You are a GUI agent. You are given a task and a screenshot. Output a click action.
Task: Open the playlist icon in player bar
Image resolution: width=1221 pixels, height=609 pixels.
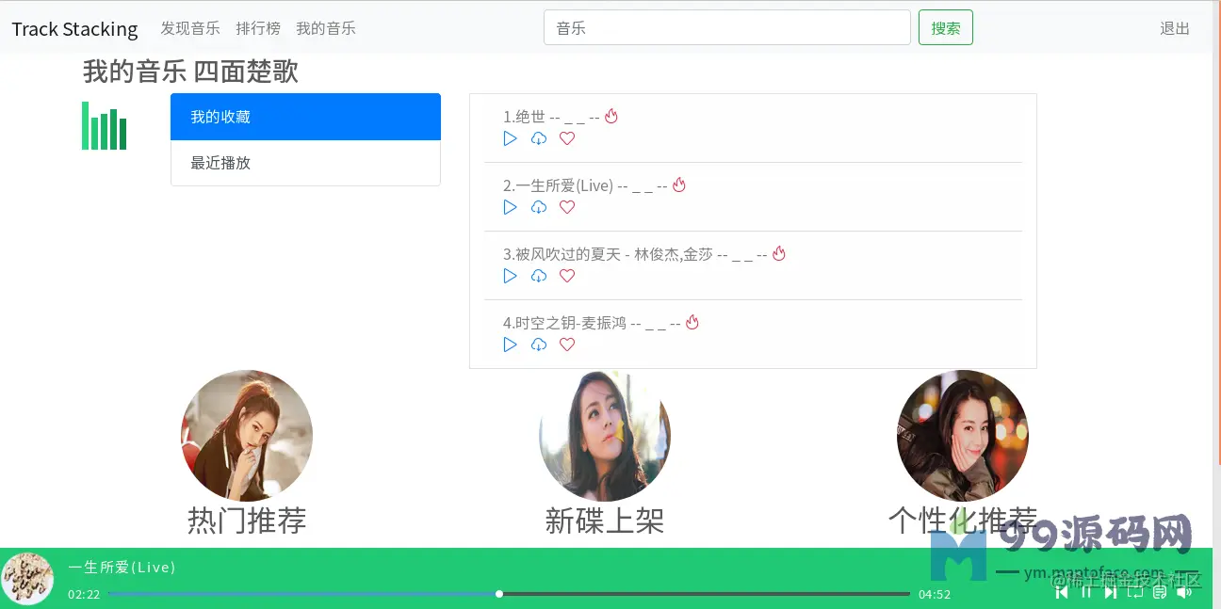point(1160,592)
